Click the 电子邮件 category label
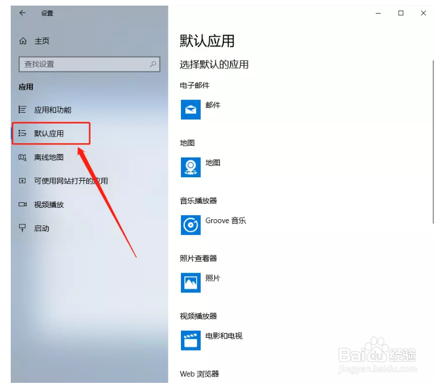The image size is (441, 384). pos(194,86)
